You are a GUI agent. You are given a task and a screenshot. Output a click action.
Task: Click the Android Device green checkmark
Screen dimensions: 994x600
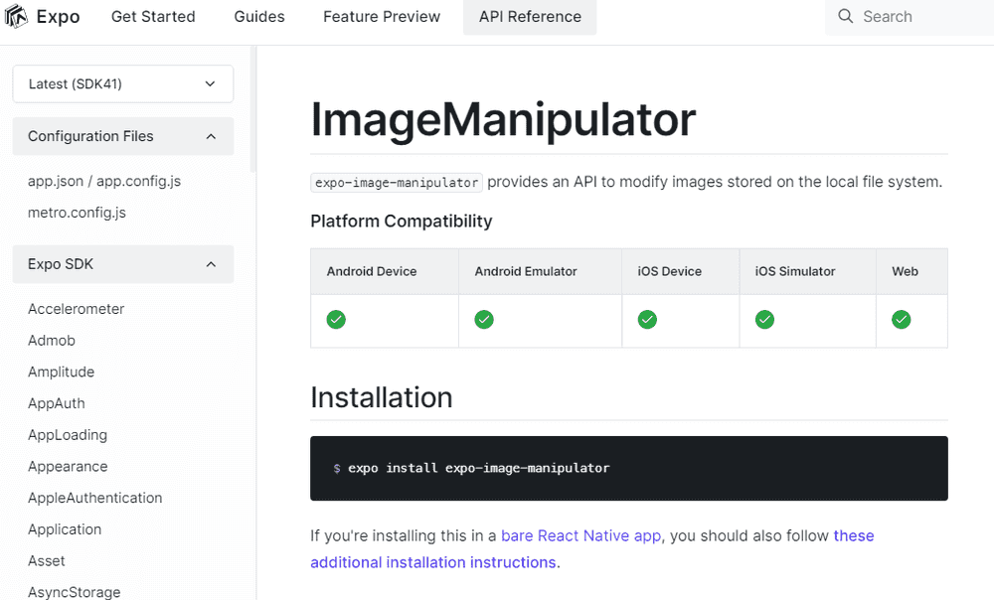[336, 319]
